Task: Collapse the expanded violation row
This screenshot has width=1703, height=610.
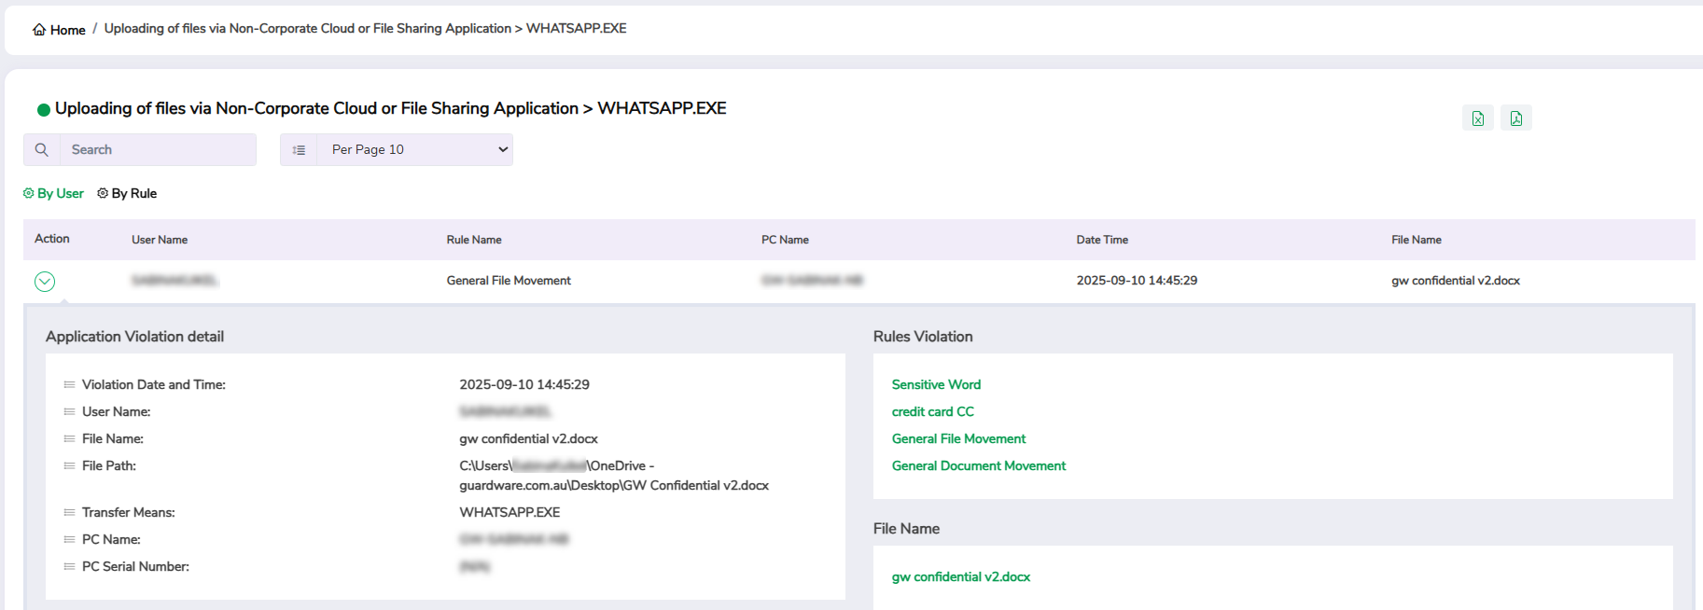Action: [x=45, y=281]
